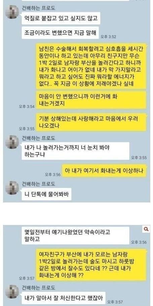Select the yellow message starting '여자친구가 부산에 내가 모르는 남자랑'
This screenshot has width=153, height=306.
click(91, 265)
